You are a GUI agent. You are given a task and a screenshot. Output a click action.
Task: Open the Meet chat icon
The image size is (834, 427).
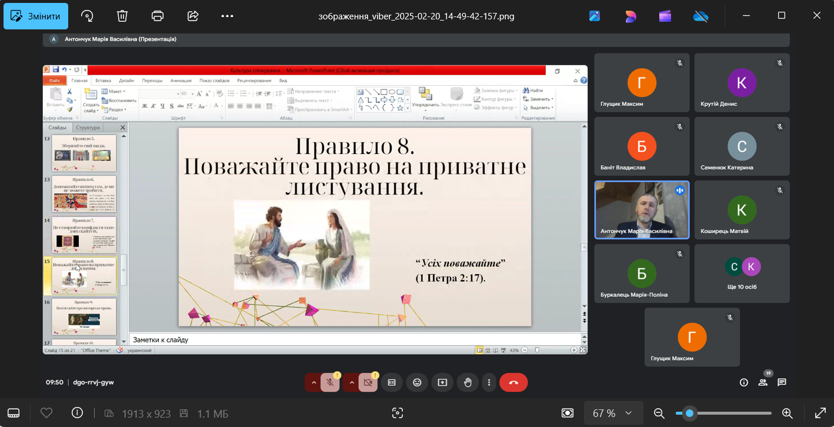point(782,382)
